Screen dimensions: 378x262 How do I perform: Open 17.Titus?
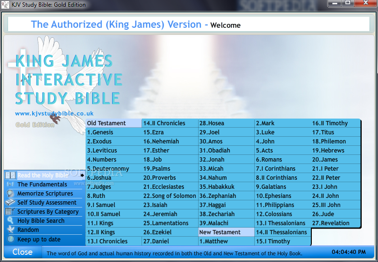tap(336, 132)
